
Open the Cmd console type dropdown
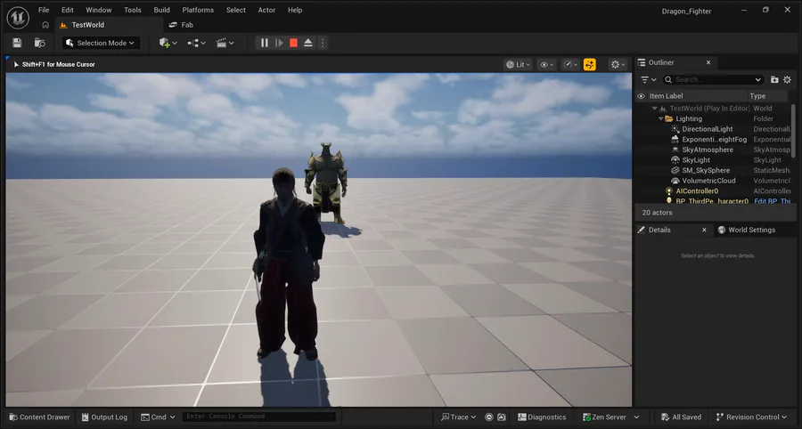click(x=158, y=417)
